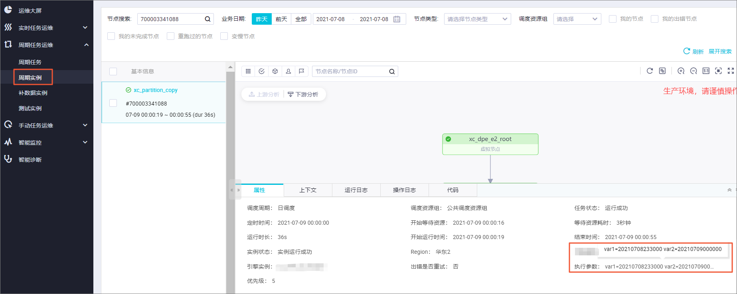
Task: Switch to the 代码 tab
Action: (x=453, y=190)
